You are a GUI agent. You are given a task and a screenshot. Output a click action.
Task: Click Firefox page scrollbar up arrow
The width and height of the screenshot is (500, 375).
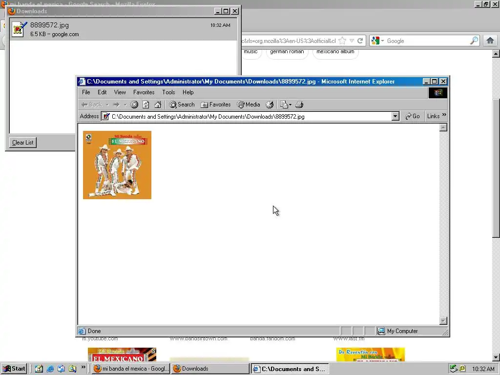coord(496,54)
